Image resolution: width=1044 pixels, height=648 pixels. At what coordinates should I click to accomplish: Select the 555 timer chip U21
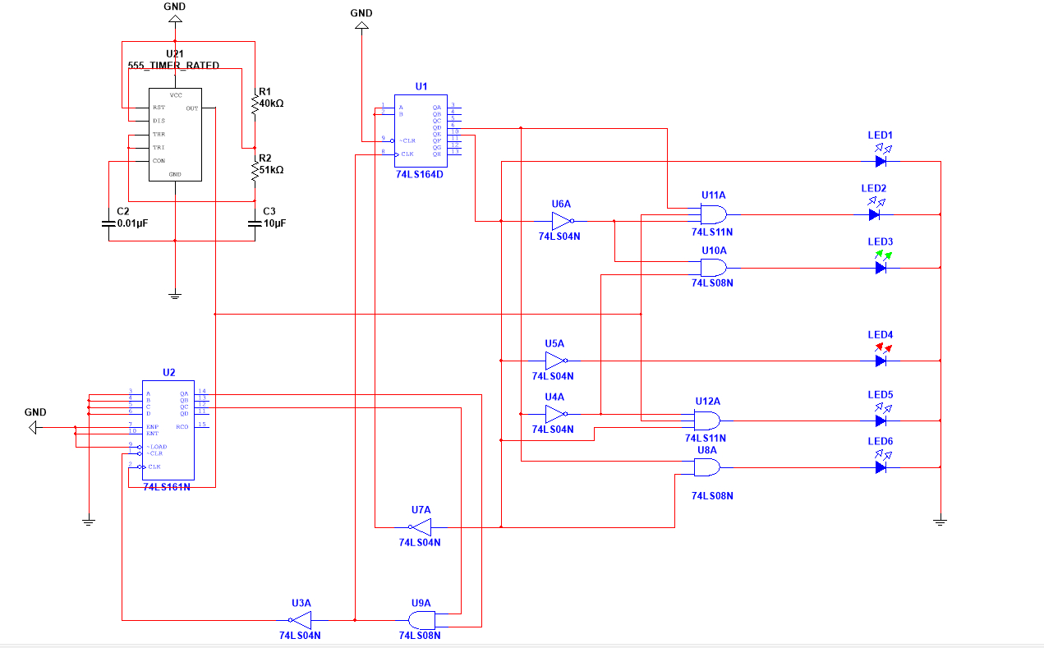pos(175,135)
